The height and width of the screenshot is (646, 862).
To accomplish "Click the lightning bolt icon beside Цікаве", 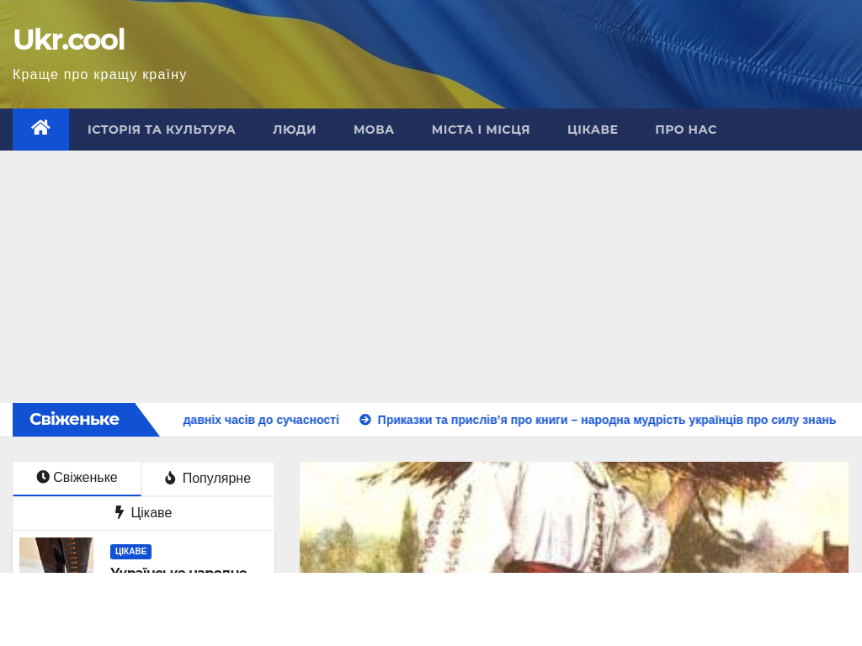I will [120, 512].
